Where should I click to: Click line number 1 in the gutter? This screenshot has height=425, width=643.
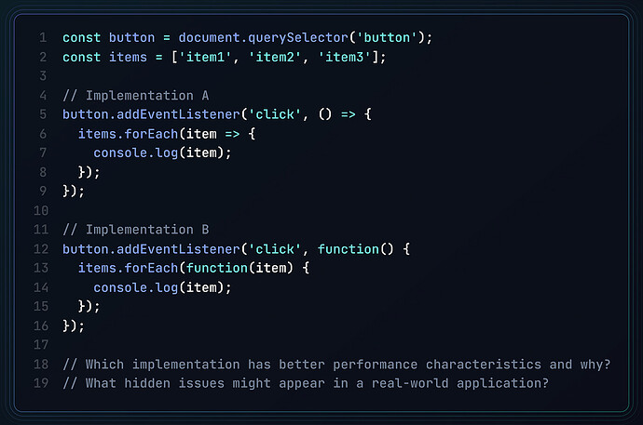[x=43, y=37]
